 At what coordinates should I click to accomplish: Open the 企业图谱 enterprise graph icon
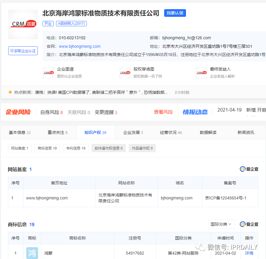[x=48, y=73]
